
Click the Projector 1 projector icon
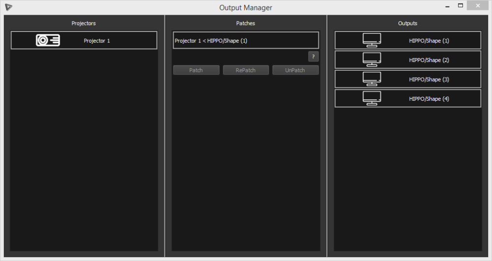tap(48, 40)
